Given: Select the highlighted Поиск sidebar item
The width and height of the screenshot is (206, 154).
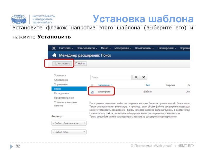Looking at the screenshot, I should (69, 89).
